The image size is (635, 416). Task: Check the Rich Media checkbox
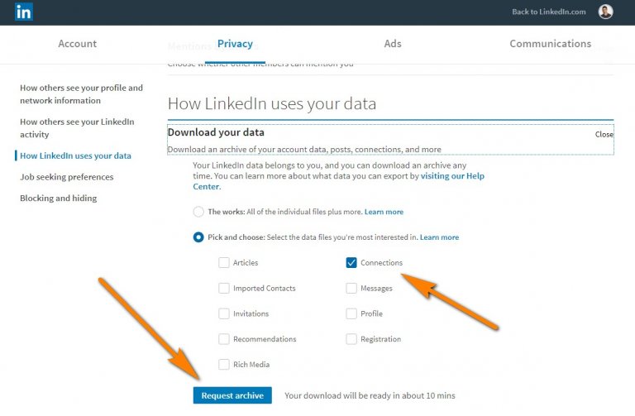[224, 365]
